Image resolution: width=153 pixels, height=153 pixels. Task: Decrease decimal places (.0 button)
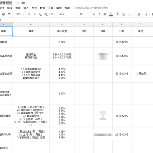40,14
